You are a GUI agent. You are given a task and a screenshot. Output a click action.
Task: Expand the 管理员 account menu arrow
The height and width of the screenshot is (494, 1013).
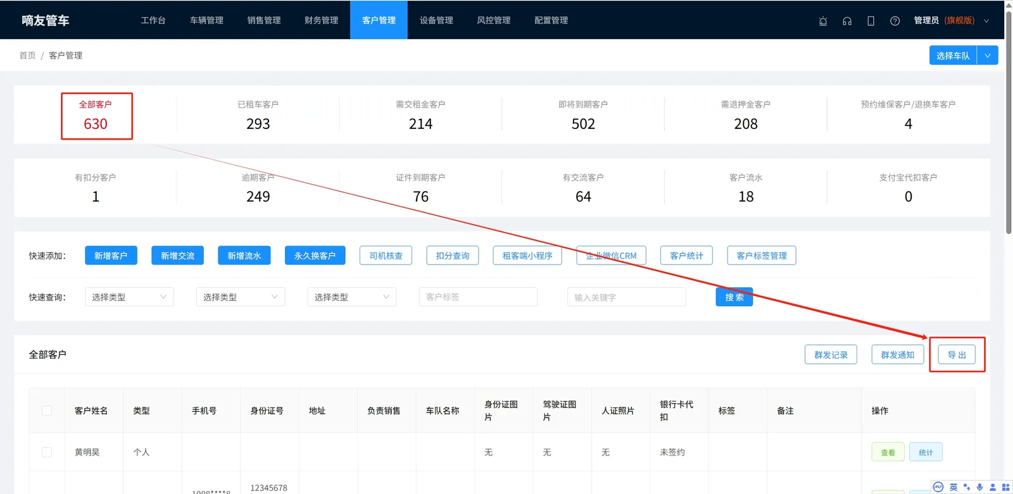click(986, 21)
